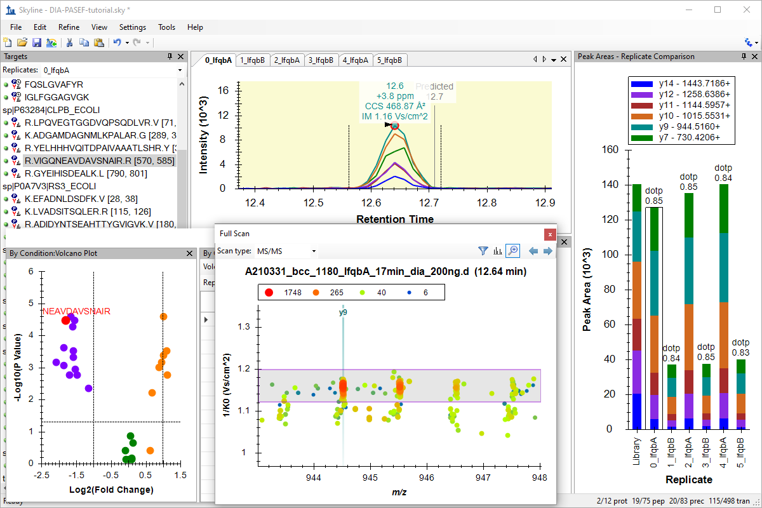Open the File menu
Viewport: 762px width, 508px height.
coord(16,27)
